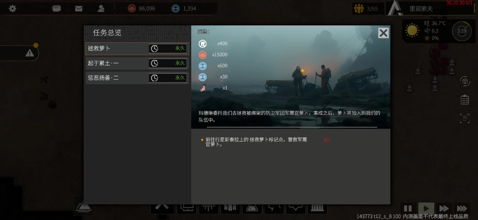This screenshot has width=478, height=220.
Task: Click the 拯救萝卜 timer showing 永久
Action: click(x=168, y=48)
